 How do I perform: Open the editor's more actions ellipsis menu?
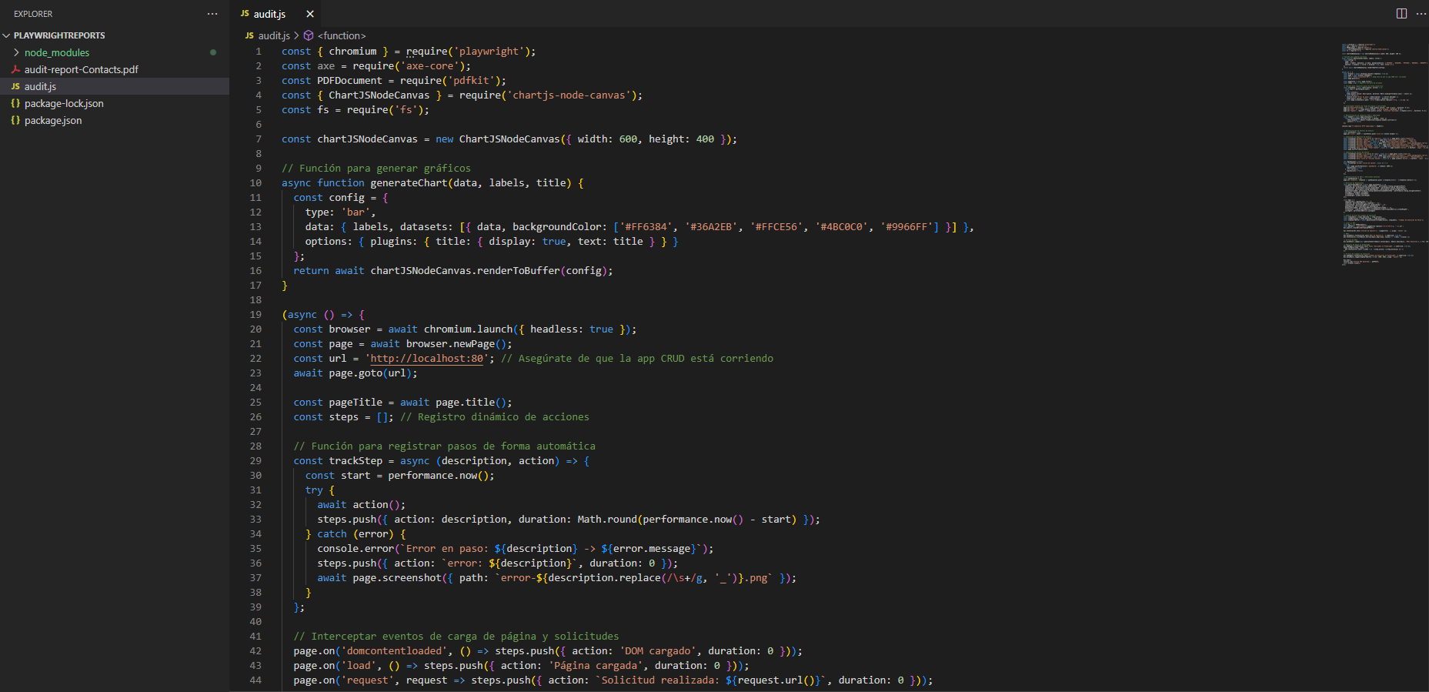click(1421, 14)
